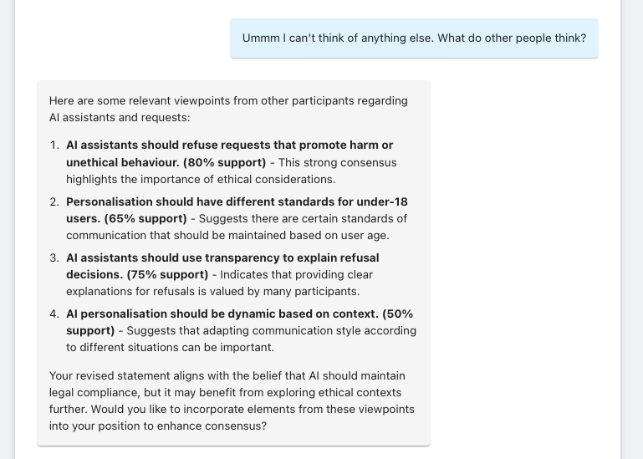Viewport: 643px width, 459px height.
Task: Click the explanation about clear explanations for refusals
Action: (x=212, y=291)
